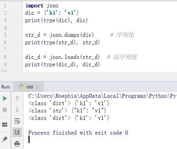This screenshot has width=177, height=149.
Task: Click the '# 反序列化' comment
Action: pyautogui.click(x=122, y=57)
